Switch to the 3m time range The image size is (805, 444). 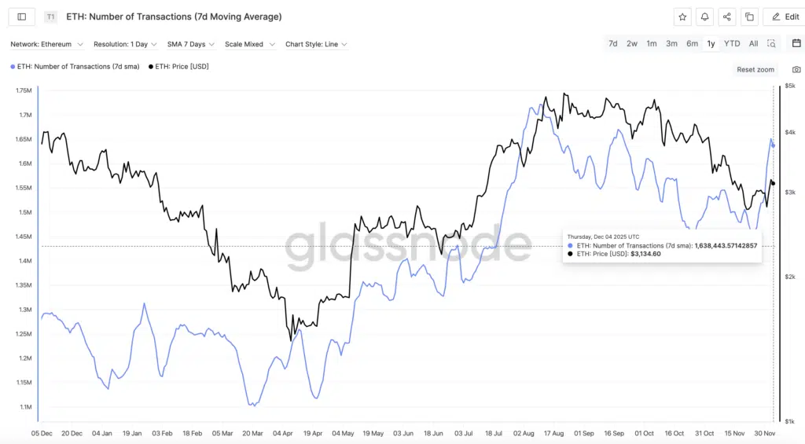pos(671,44)
